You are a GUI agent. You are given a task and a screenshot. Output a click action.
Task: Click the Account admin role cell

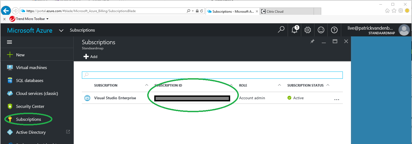[252, 98]
